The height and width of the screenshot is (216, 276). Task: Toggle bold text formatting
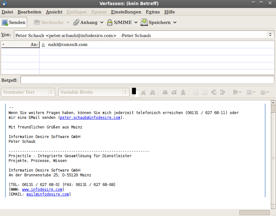coord(165,92)
